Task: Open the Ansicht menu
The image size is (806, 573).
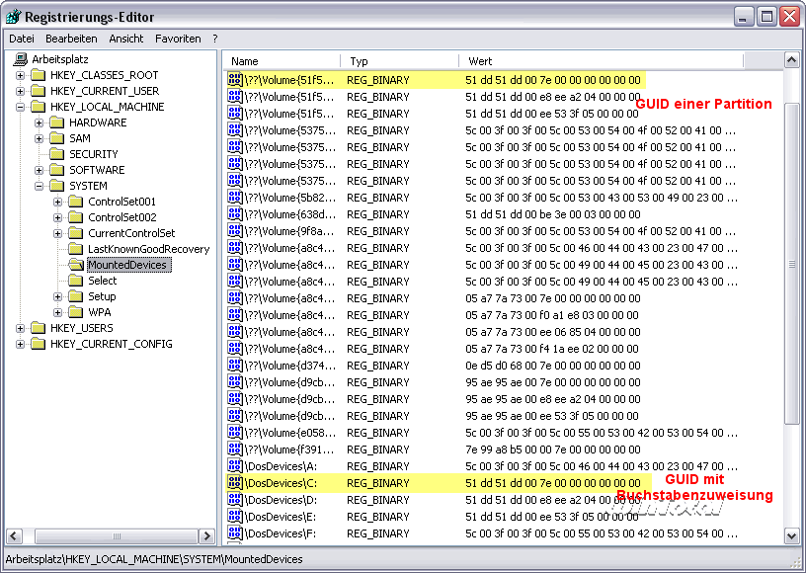Action: coord(126,39)
